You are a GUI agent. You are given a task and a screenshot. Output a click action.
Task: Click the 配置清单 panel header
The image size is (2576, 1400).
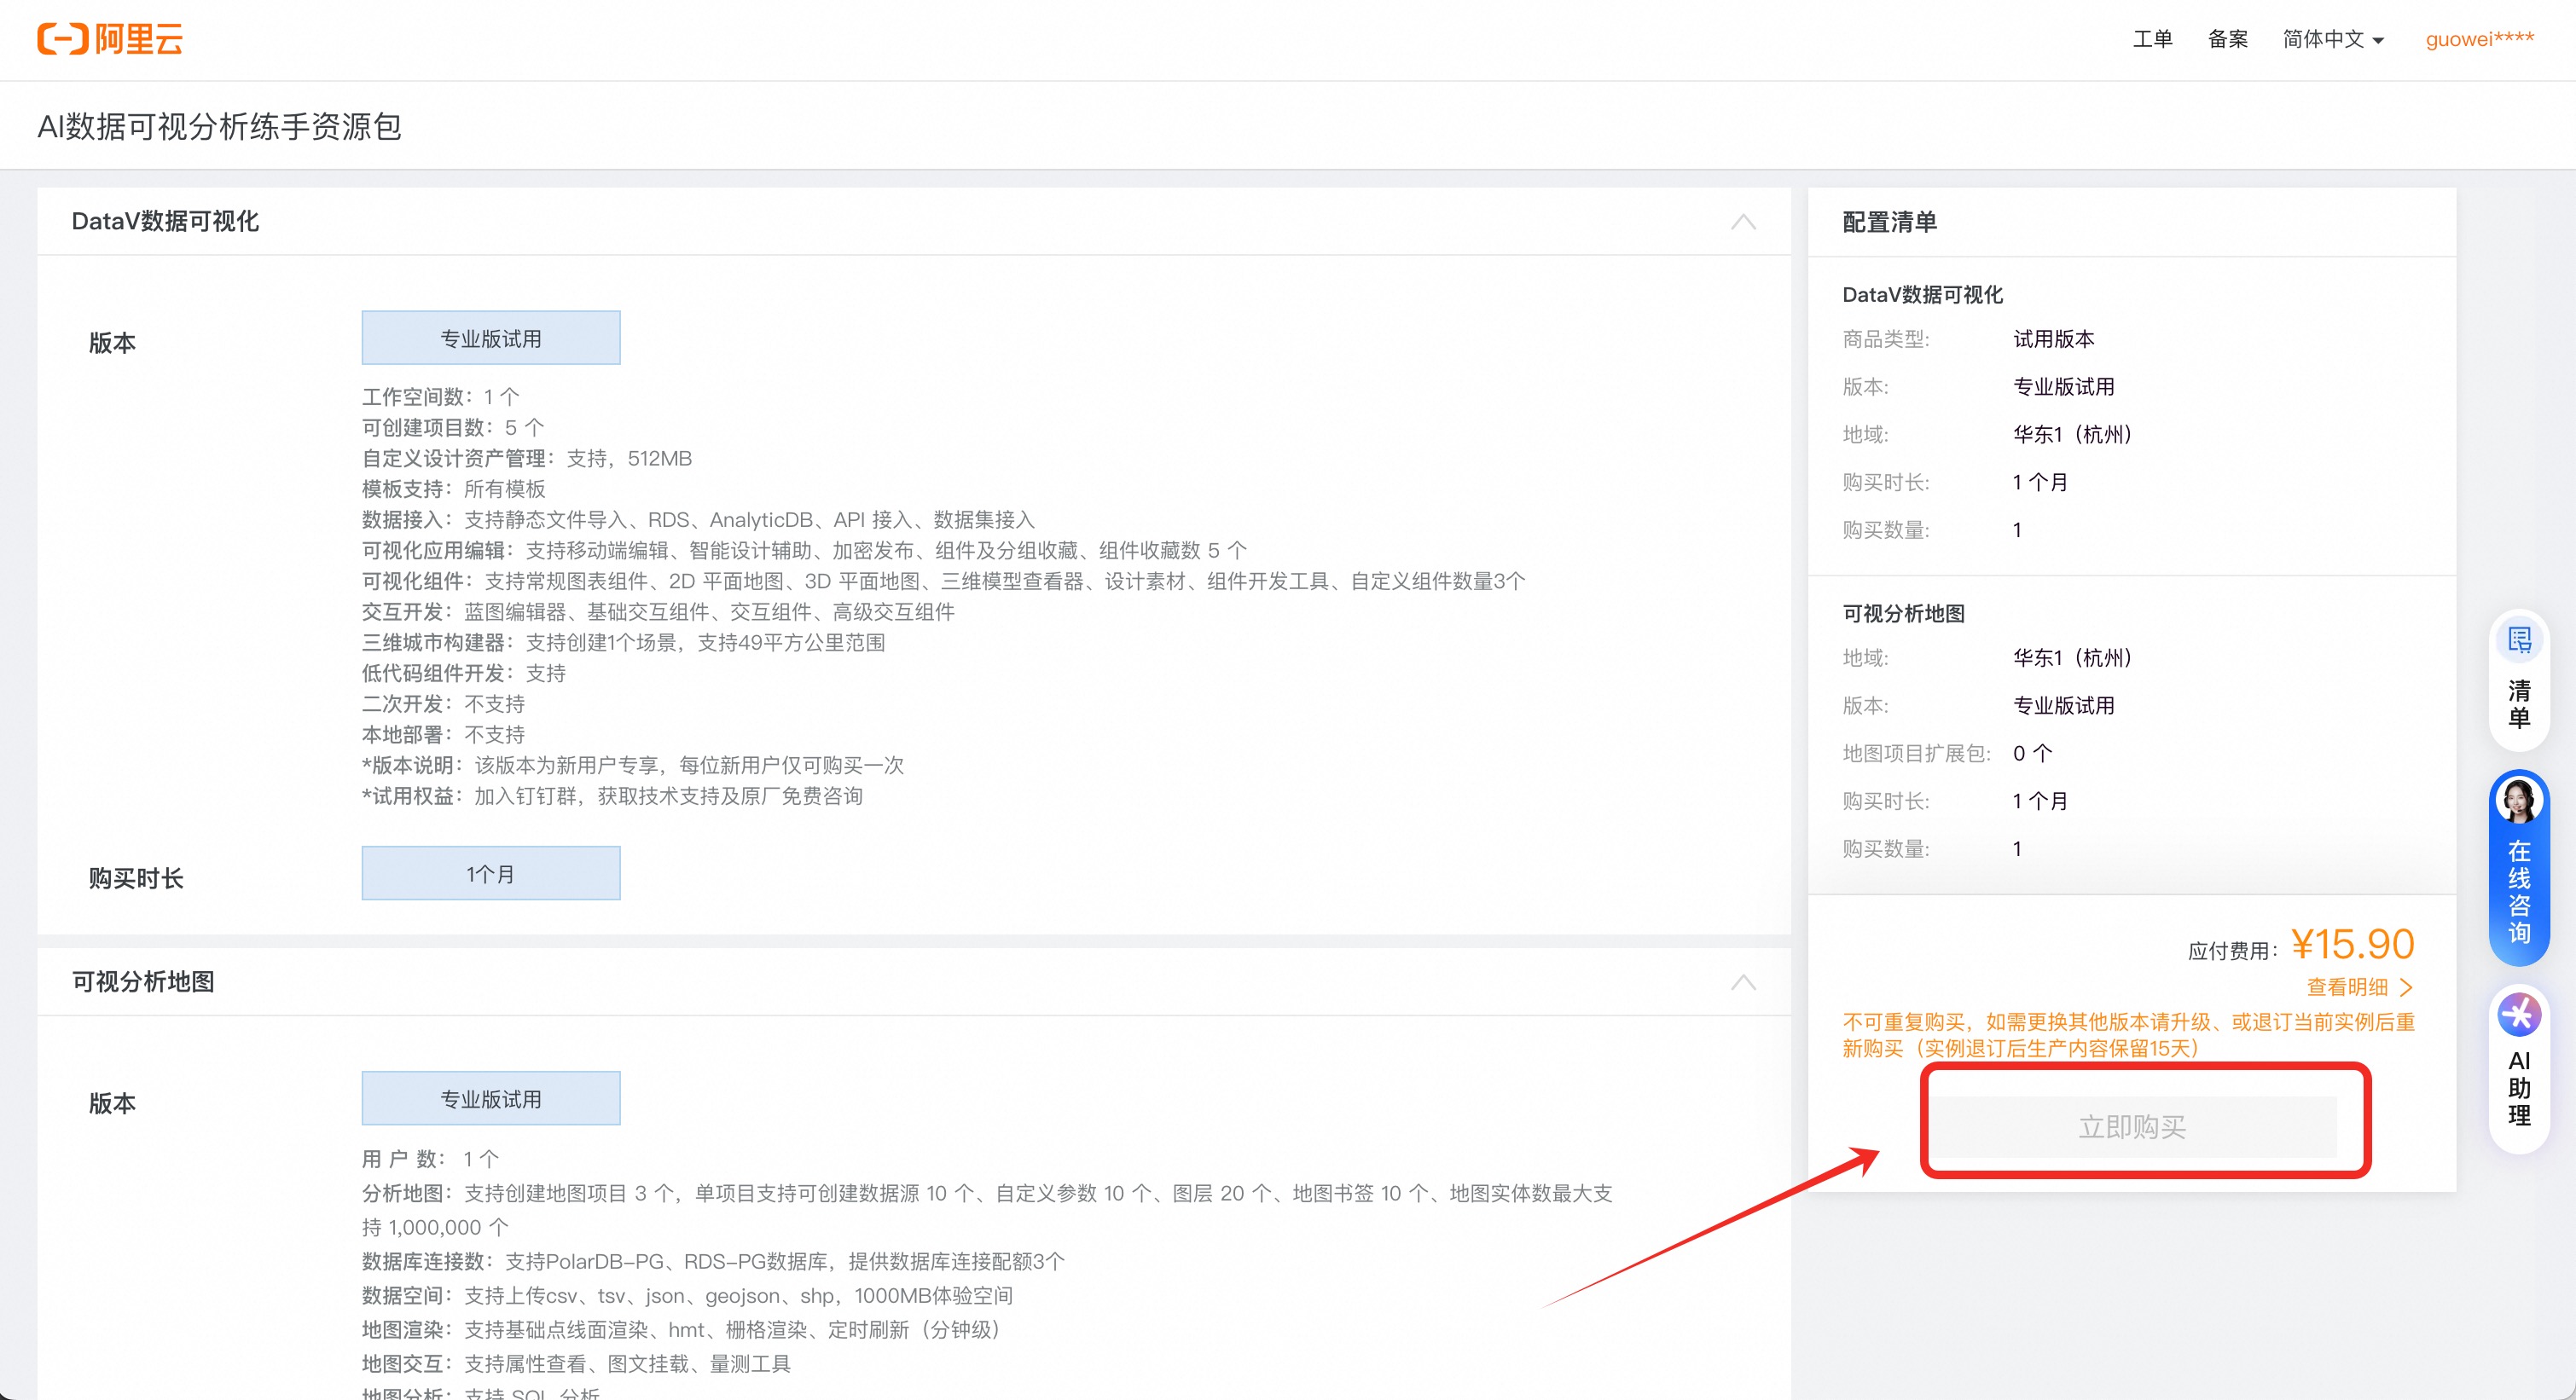click(1889, 222)
